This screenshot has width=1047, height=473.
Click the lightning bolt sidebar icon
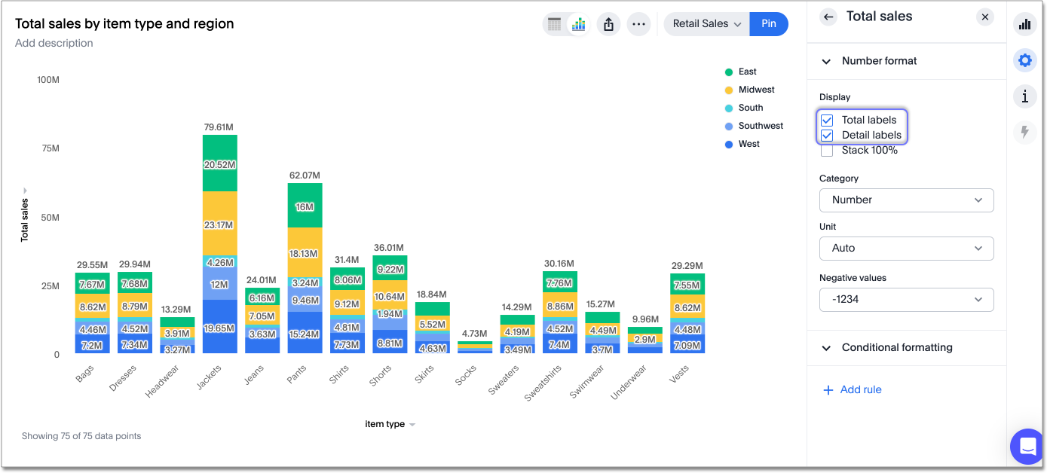tap(1024, 132)
